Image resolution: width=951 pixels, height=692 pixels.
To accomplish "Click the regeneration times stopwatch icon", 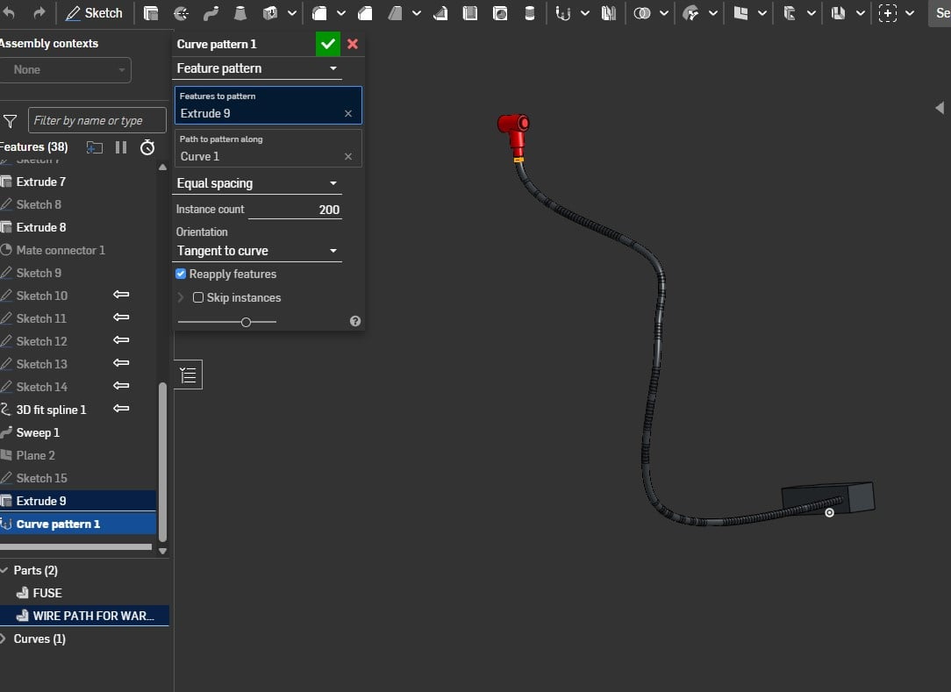I will coord(147,147).
